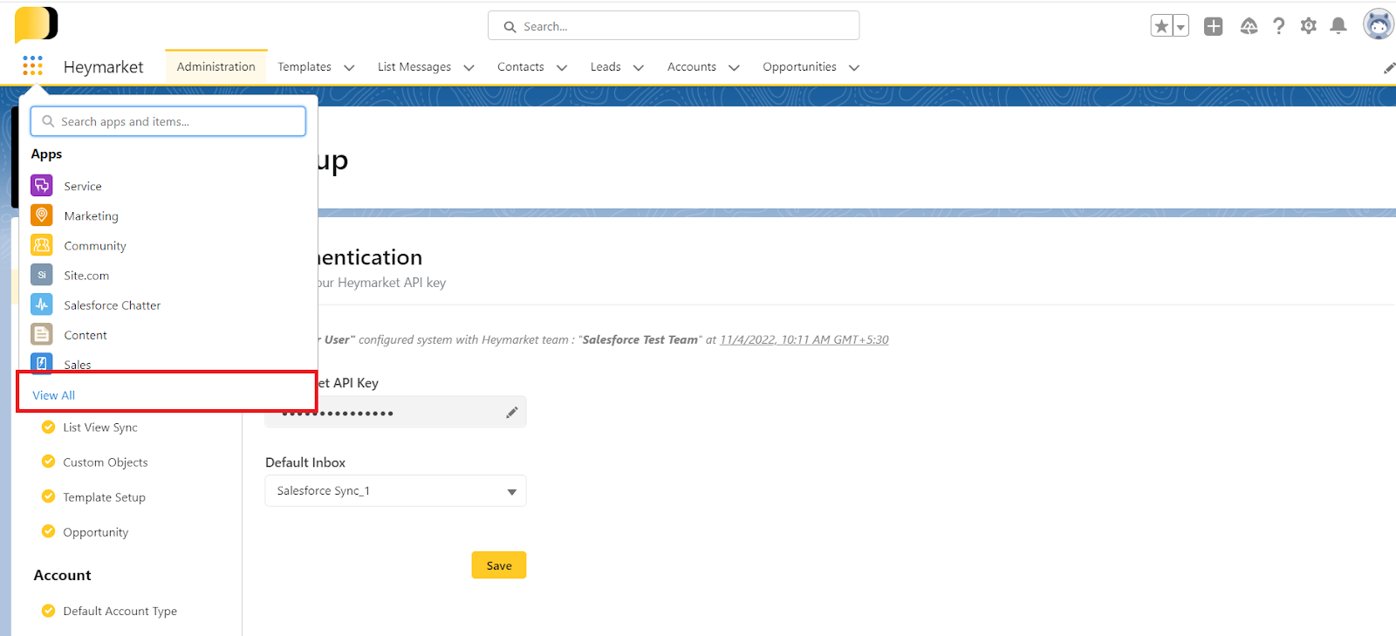1396x636 pixels.
Task: Open the Accounts tab
Action: click(x=692, y=67)
